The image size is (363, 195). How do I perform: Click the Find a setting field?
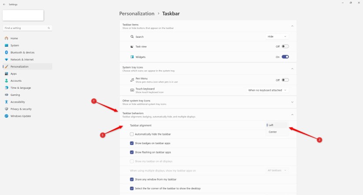pos(27,28)
